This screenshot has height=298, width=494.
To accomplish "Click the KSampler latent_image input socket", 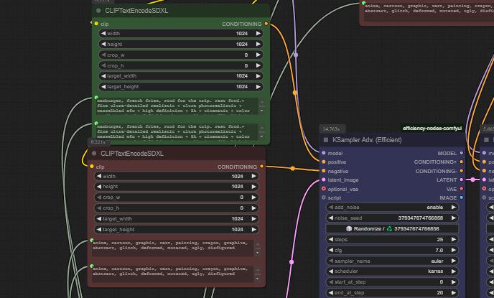I will (324, 180).
